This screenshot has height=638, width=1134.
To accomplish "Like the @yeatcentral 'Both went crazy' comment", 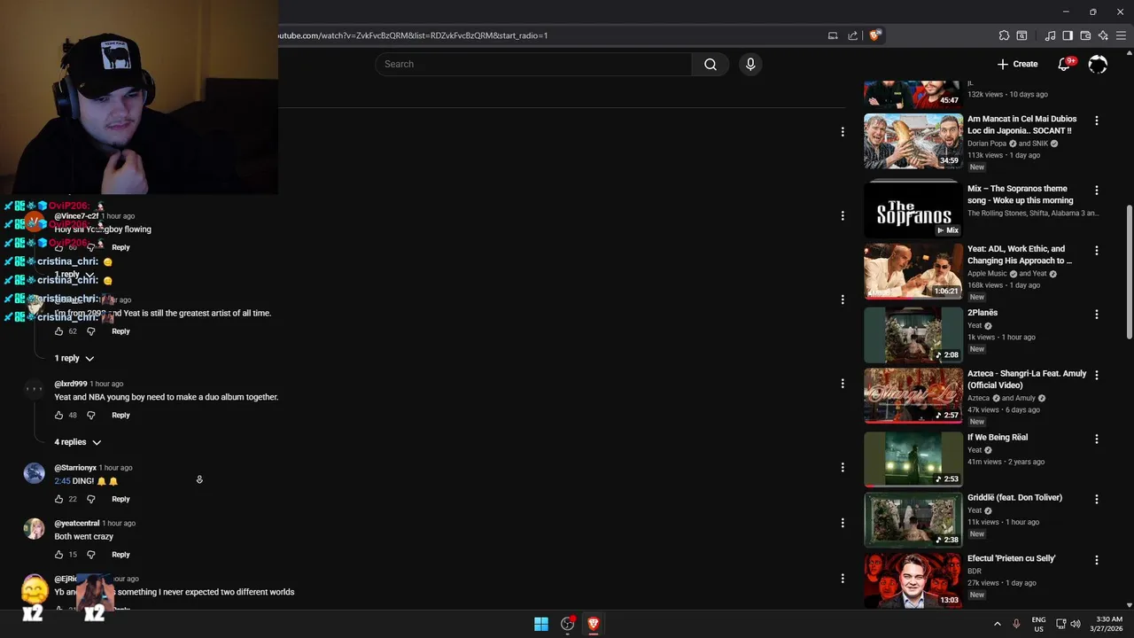I will pos(59,555).
